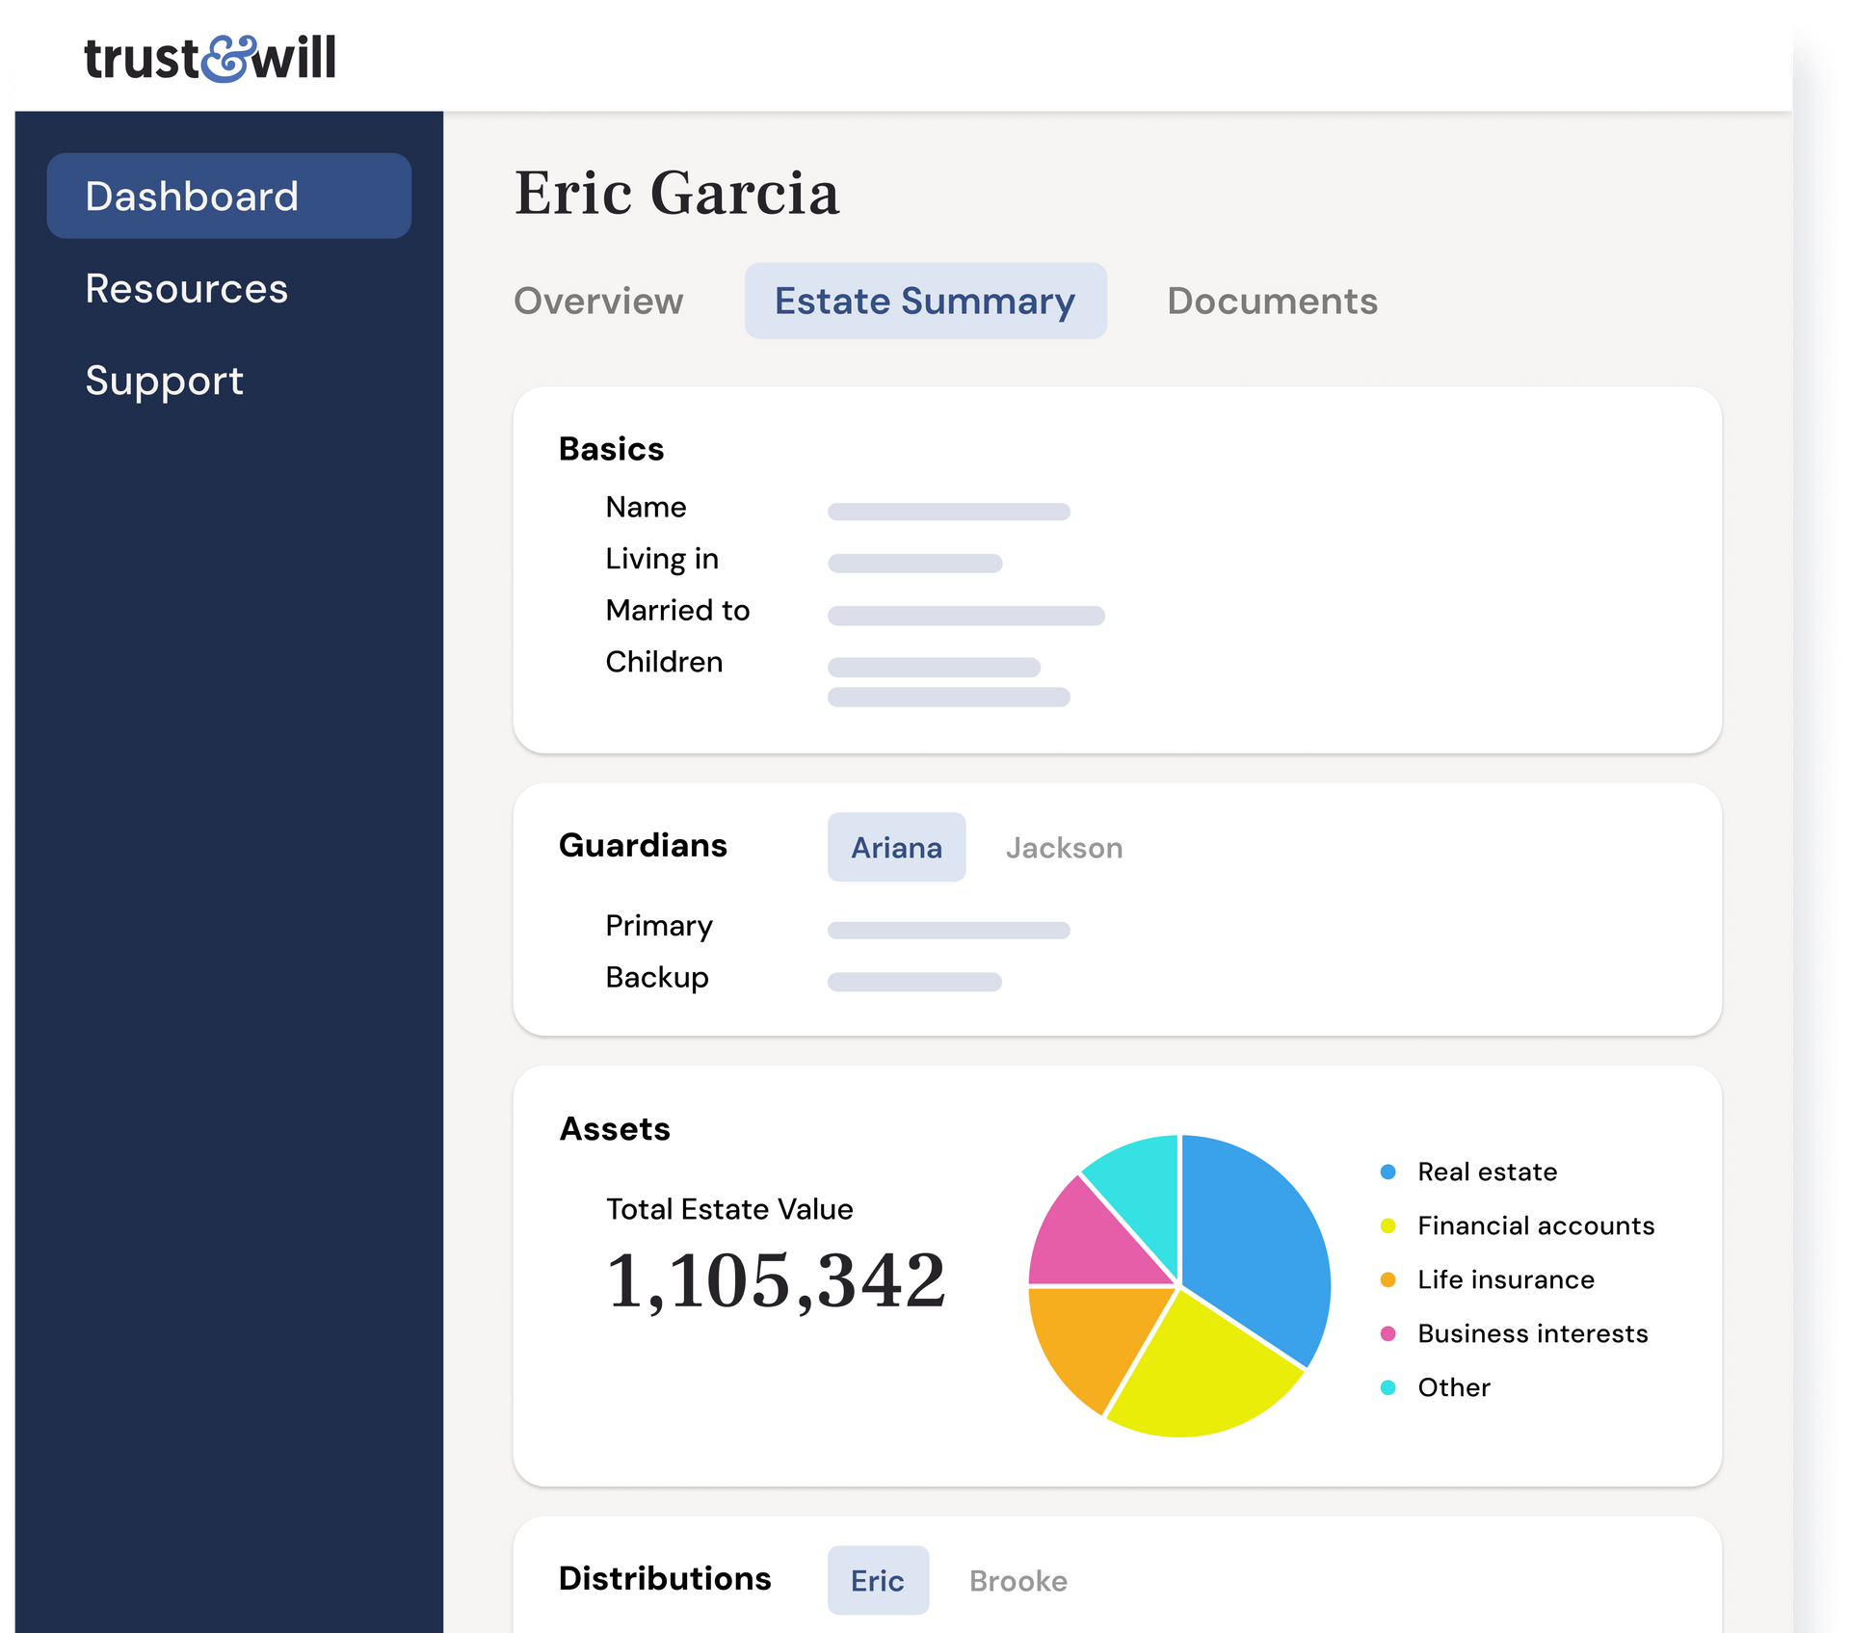Click the placeholder bar beside Living in
Viewport: 1850px width, 1633px height.
pos(915,563)
